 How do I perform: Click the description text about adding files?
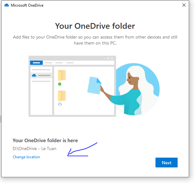[95, 40]
